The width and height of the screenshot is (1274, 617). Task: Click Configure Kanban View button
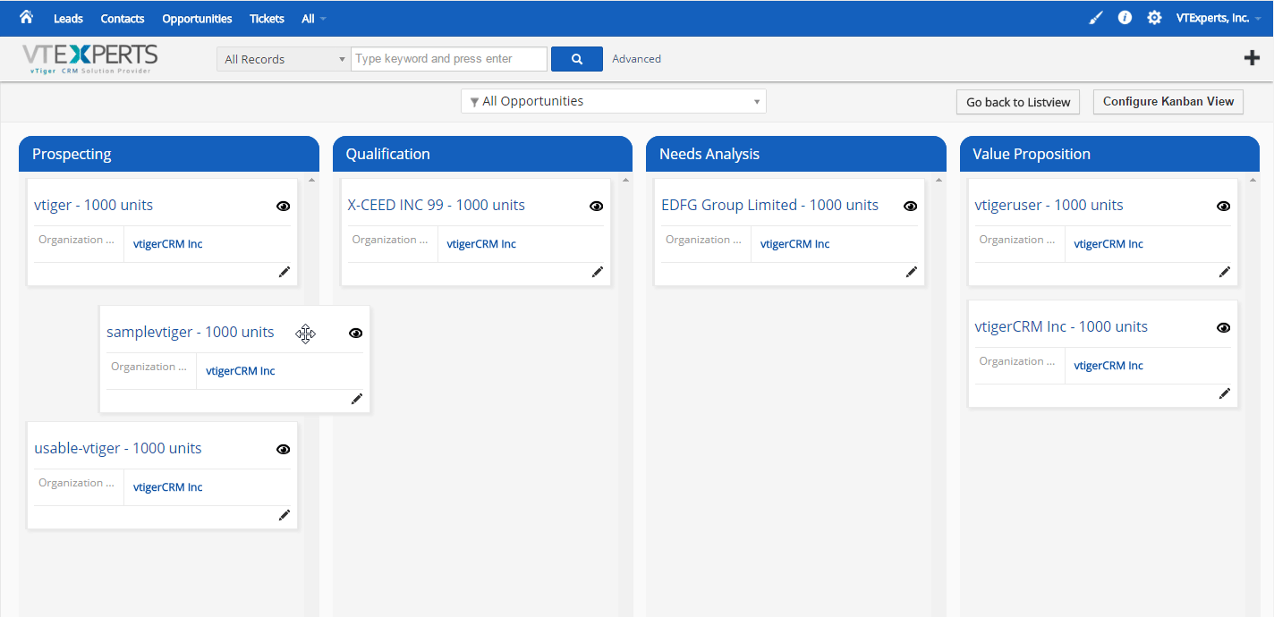pyautogui.click(x=1168, y=102)
